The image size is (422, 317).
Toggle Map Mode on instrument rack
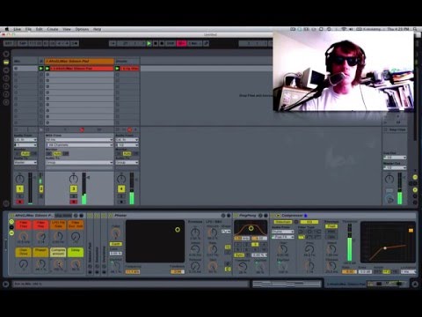click(63, 216)
